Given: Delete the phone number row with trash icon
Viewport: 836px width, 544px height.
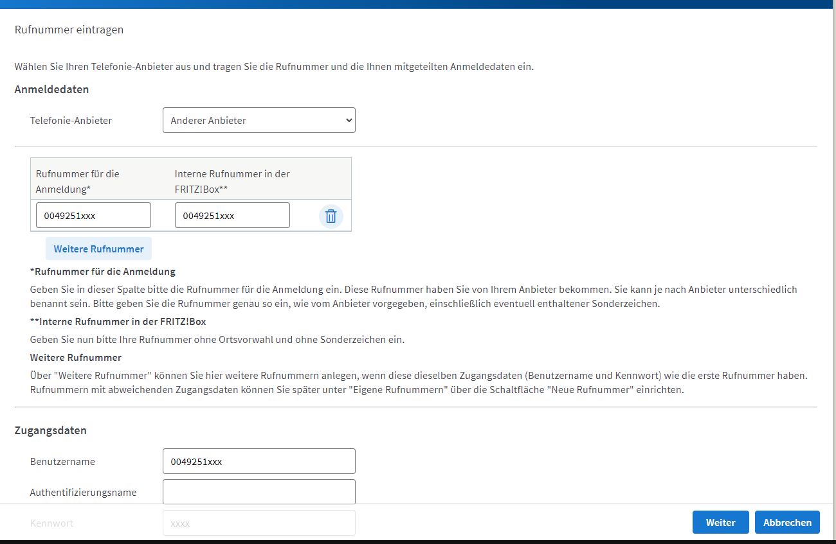Looking at the screenshot, I should pyautogui.click(x=331, y=216).
